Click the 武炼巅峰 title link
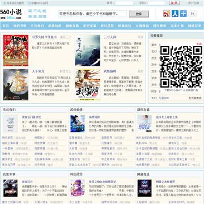 [110, 71]
